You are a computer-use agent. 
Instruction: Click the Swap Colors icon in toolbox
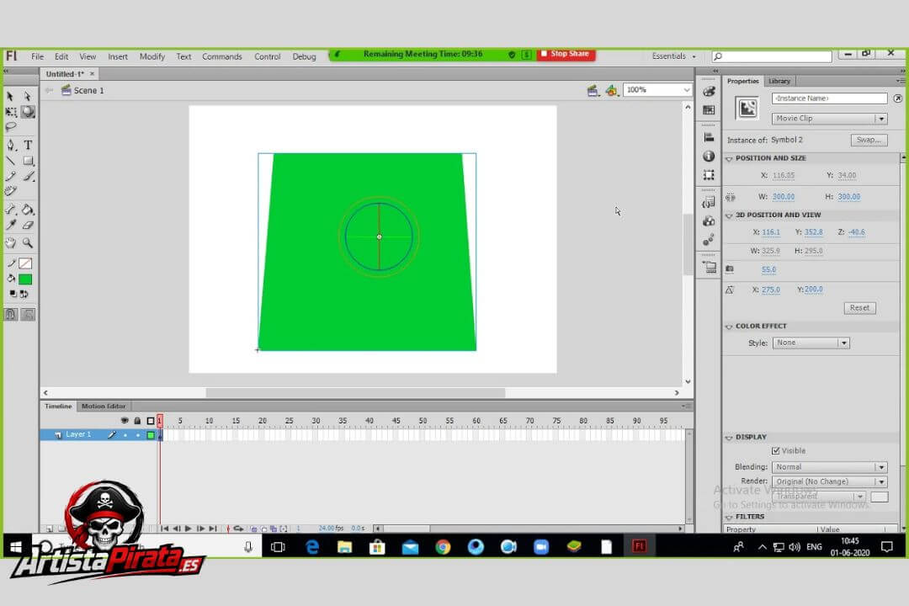(24, 294)
